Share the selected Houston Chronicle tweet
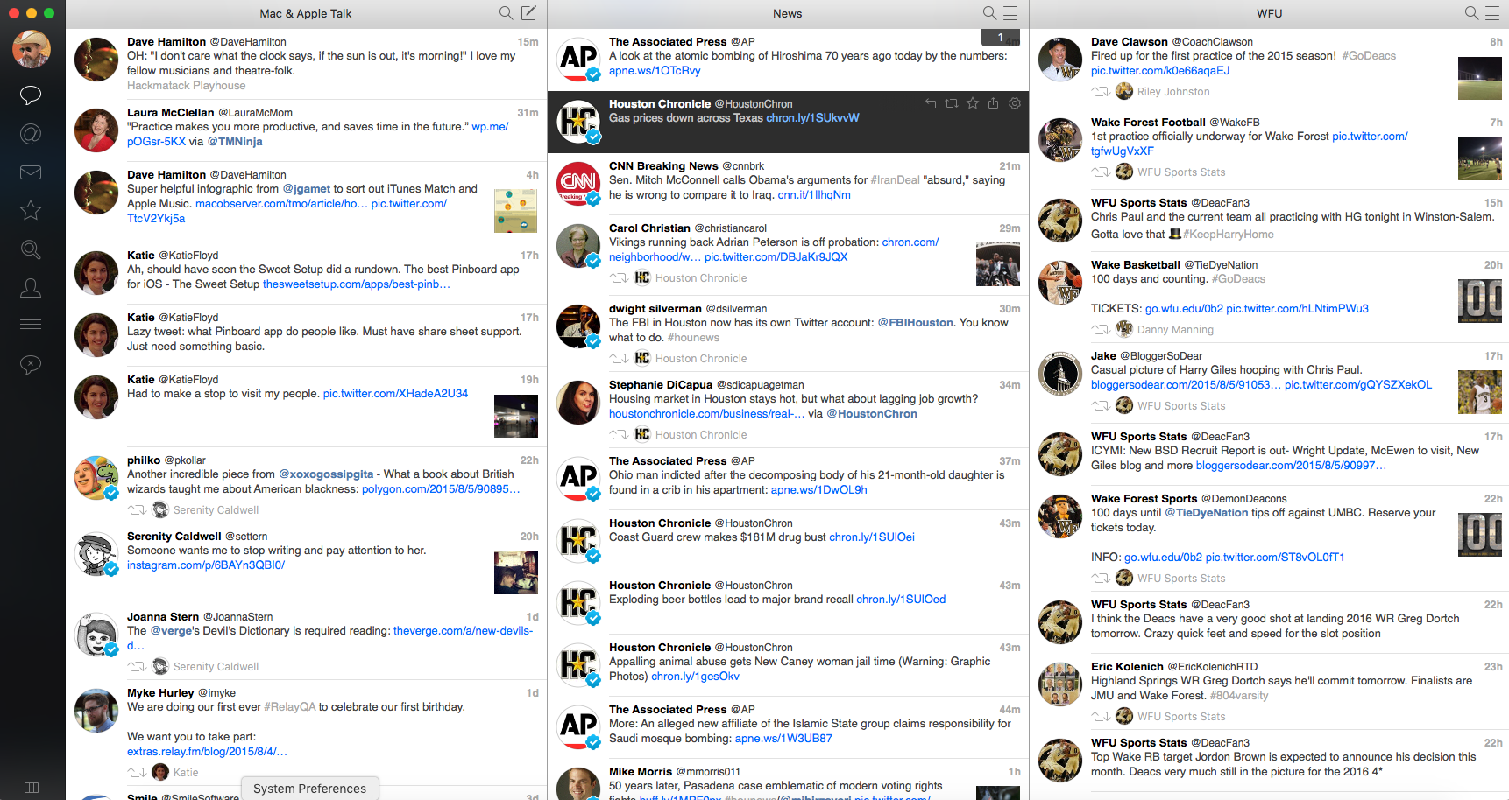Viewport: 1509px width, 800px height. pyautogui.click(x=993, y=103)
